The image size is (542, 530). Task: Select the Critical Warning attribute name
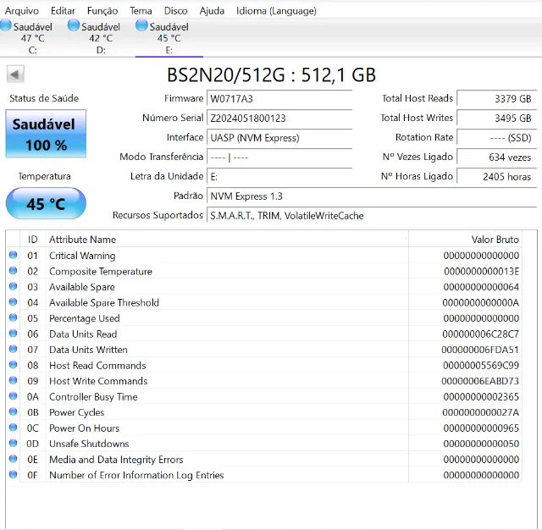82,256
